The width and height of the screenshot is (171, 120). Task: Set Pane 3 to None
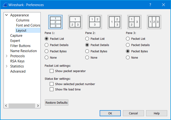(128, 57)
